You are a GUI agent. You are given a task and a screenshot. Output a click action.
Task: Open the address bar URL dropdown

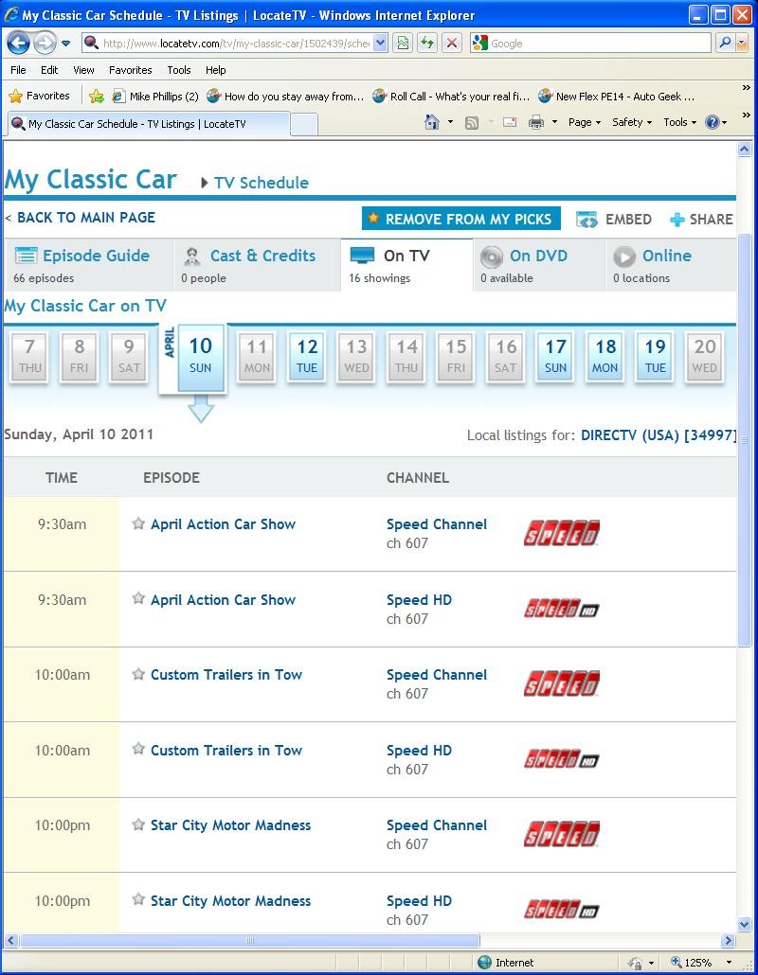(x=380, y=43)
